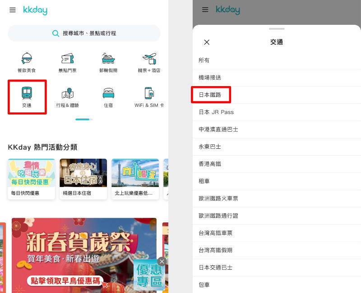Tap the bottom sheet drag handle
The width and height of the screenshot is (361, 293).
click(x=277, y=29)
